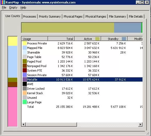Click the olive Paged Pool swatch
Viewport: 151px width, 136px height.
25,61
